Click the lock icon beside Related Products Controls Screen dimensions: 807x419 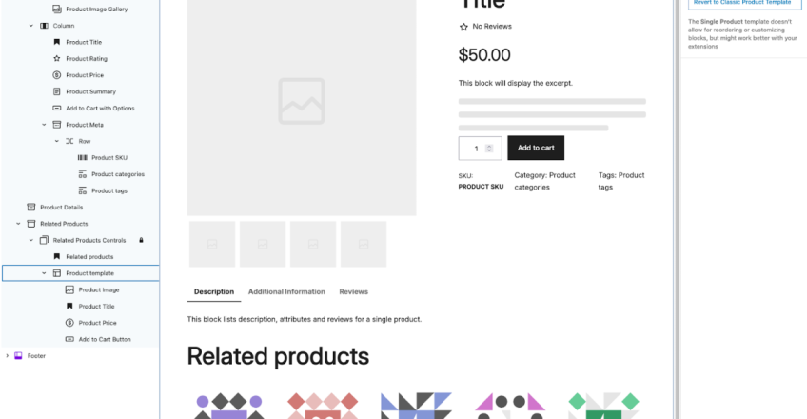(x=141, y=240)
